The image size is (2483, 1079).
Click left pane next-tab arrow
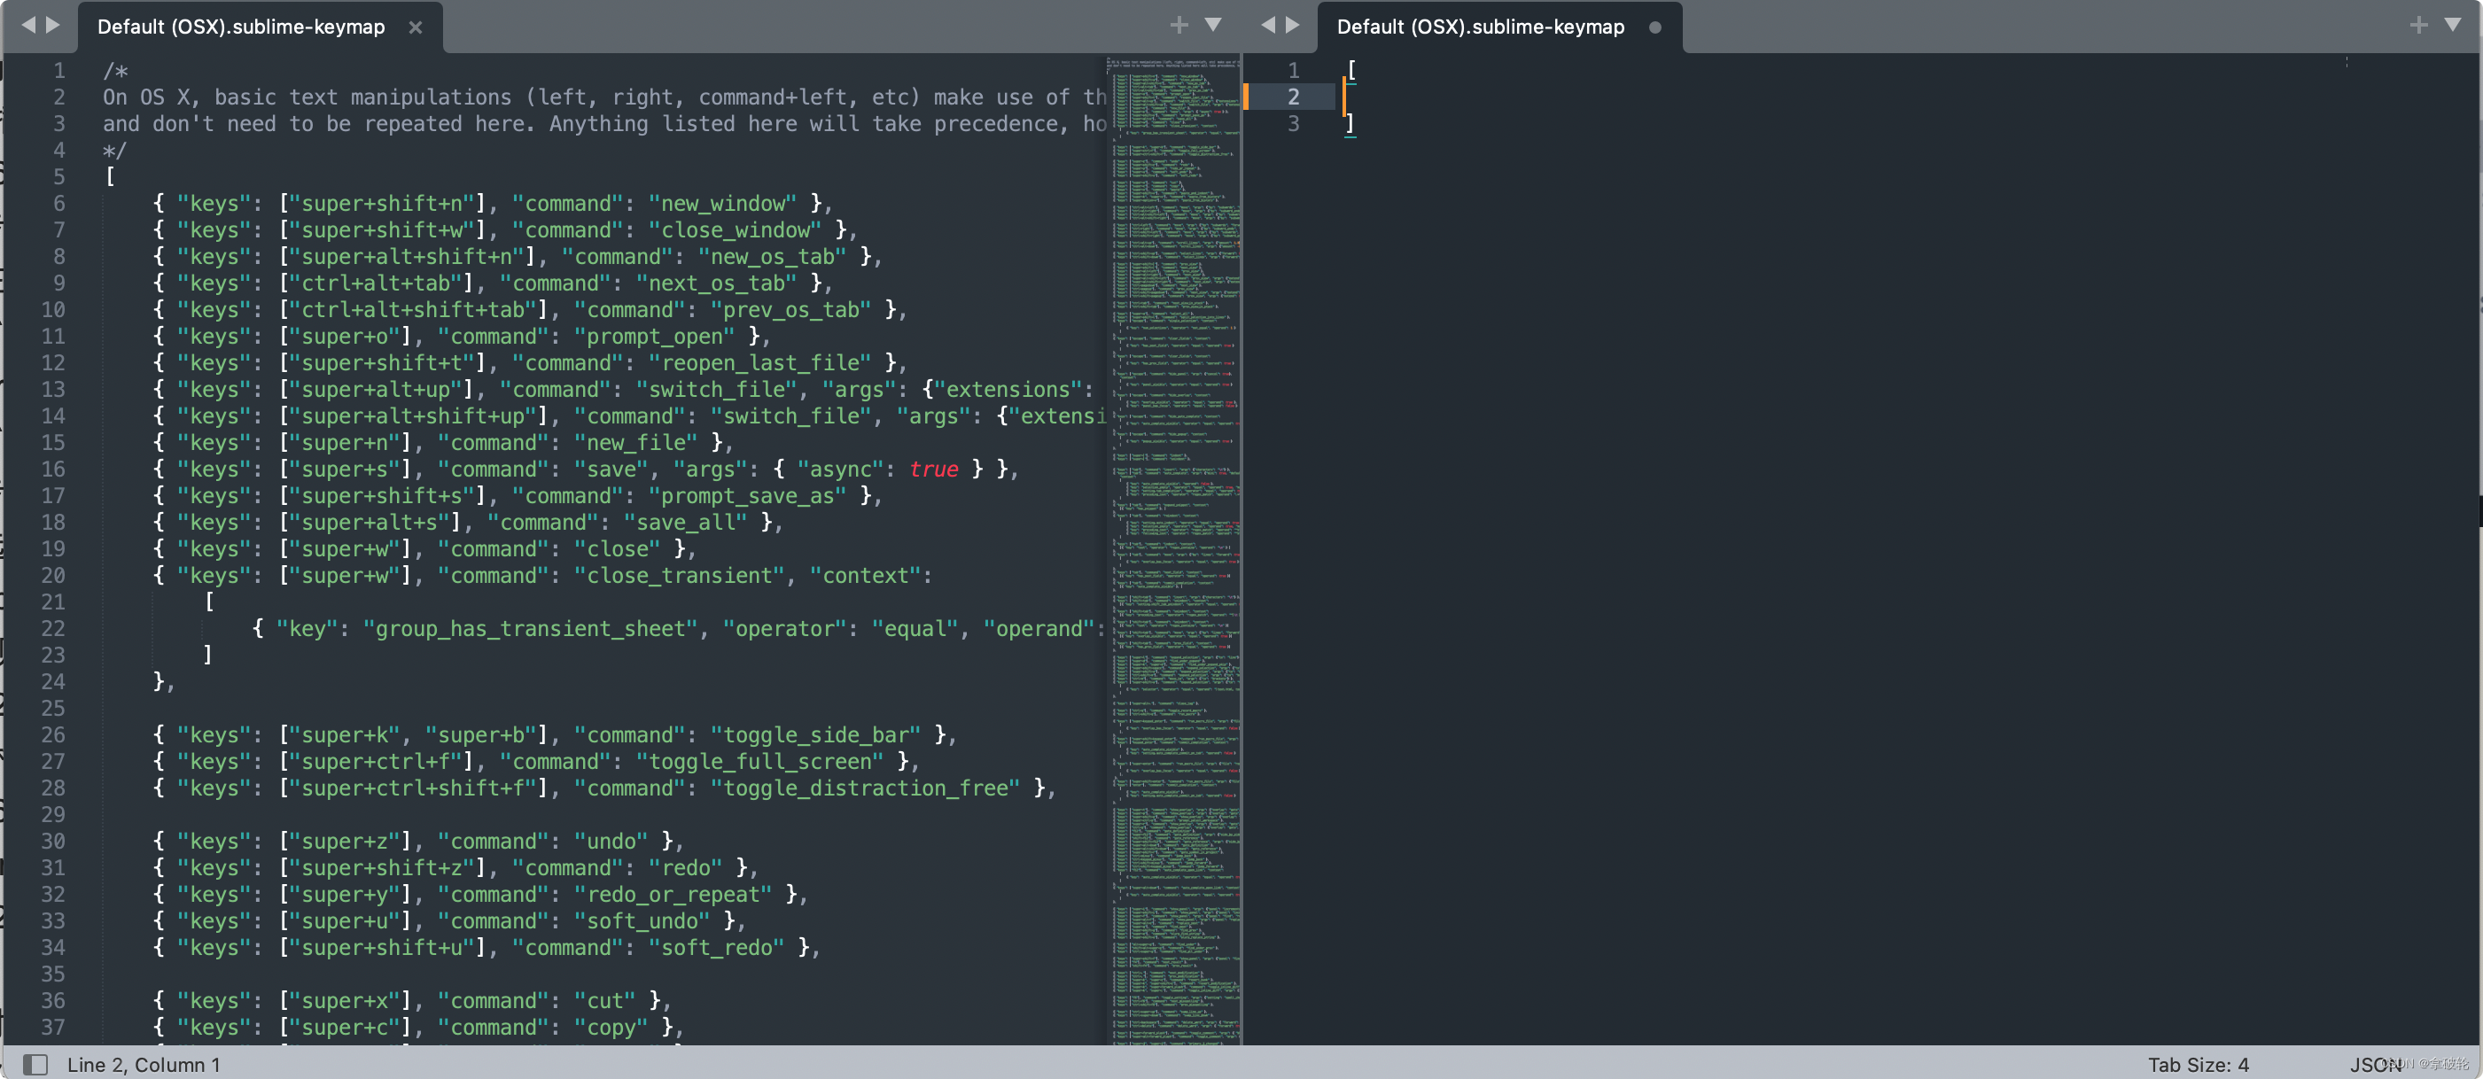pyautogui.click(x=53, y=26)
